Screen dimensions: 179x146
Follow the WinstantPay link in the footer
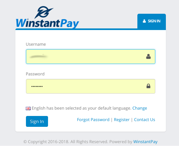pyautogui.click(x=145, y=142)
